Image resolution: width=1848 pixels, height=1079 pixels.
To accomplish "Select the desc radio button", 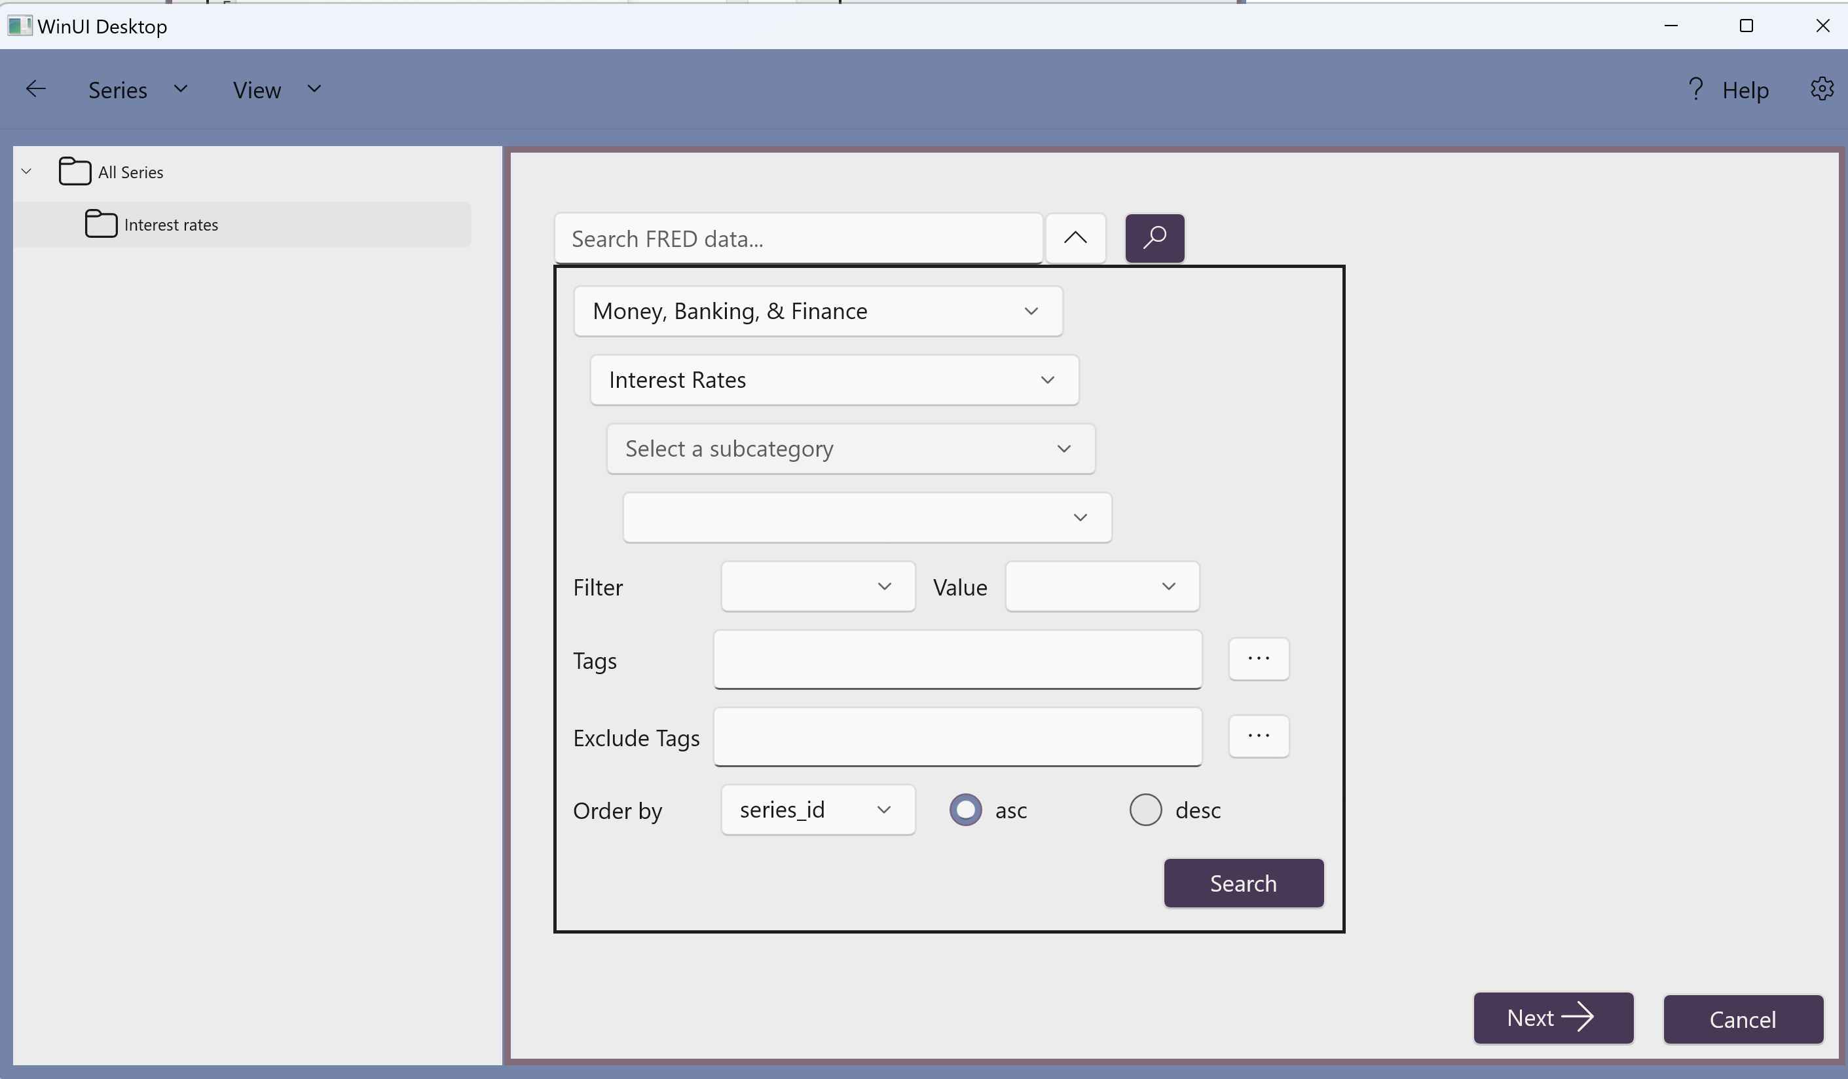I will pos(1145,810).
